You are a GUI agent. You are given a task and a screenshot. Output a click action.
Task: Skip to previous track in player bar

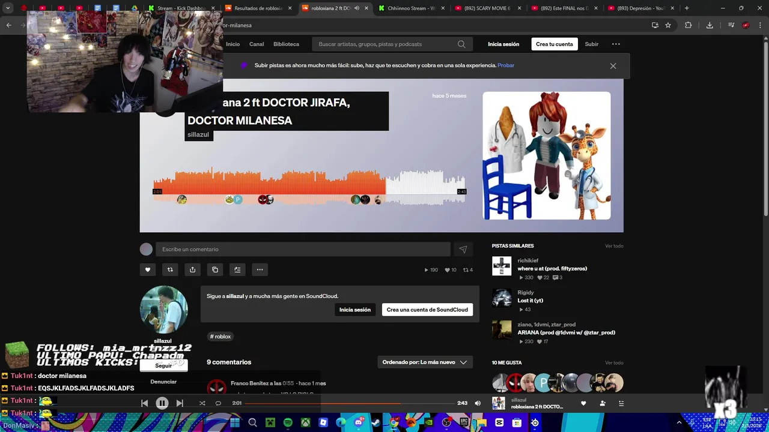pyautogui.click(x=144, y=403)
